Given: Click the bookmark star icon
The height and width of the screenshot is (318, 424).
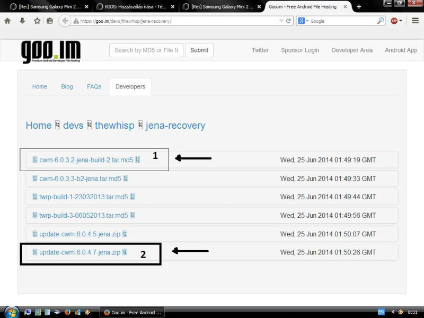Looking at the screenshot, I should coord(37,21).
